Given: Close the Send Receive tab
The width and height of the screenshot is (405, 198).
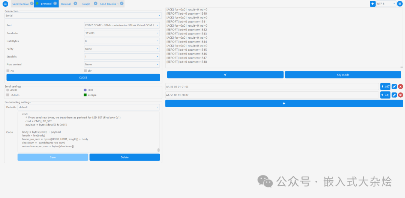Looking at the screenshot, I should (31, 4).
